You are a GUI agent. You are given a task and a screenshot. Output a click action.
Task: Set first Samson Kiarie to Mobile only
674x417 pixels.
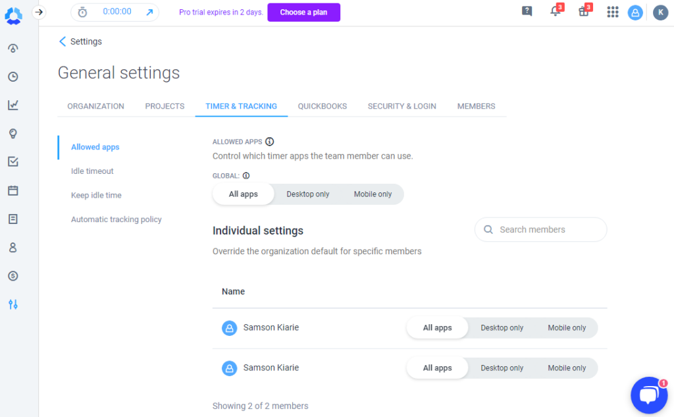(567, 327)
